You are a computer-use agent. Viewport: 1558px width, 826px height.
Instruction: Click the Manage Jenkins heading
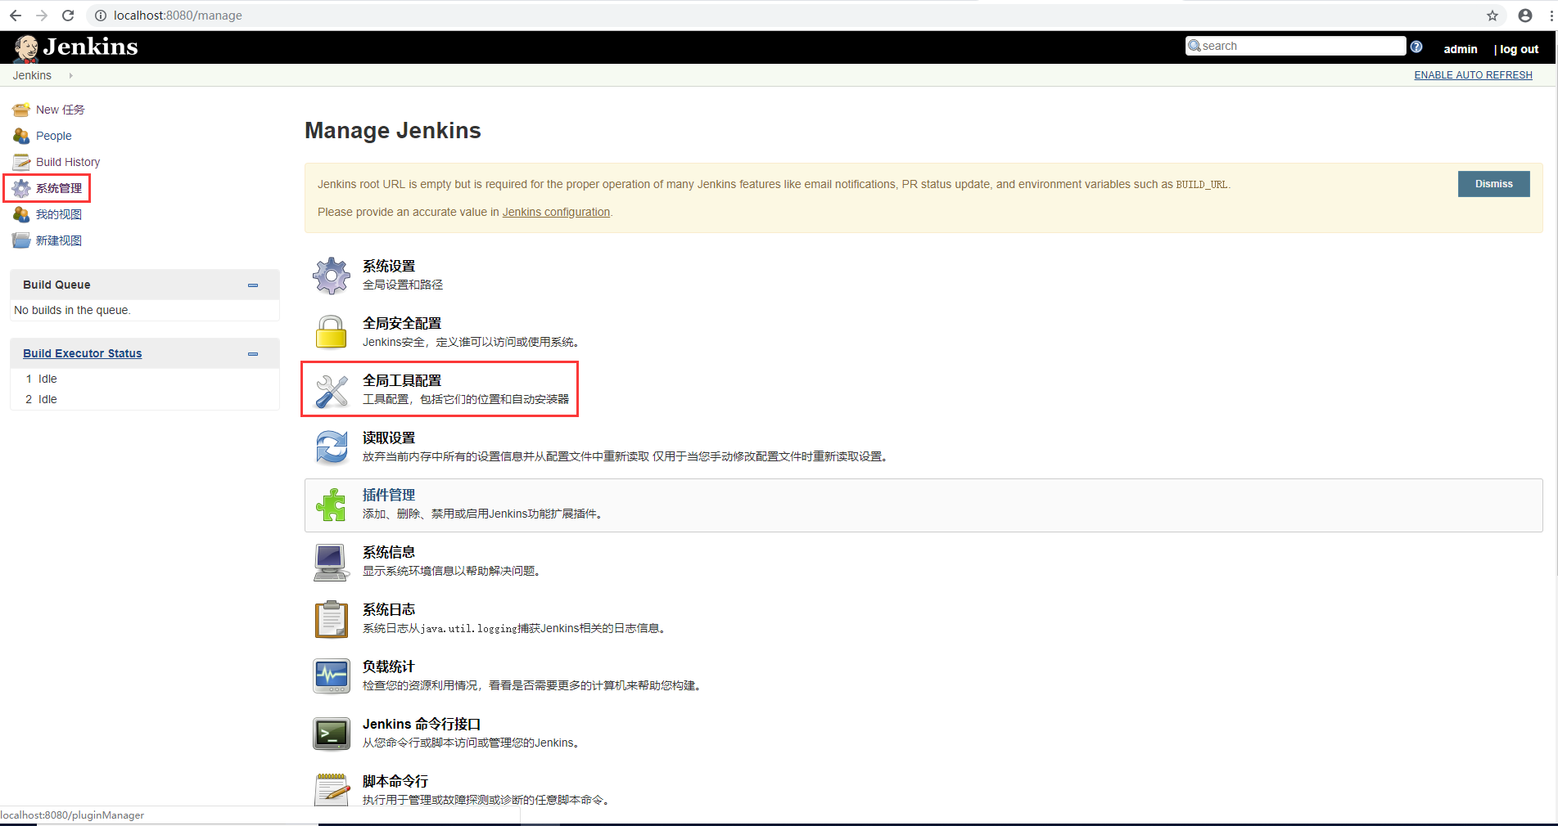point(393,131)
